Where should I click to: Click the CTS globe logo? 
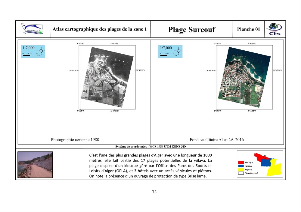tap(275, 29)
